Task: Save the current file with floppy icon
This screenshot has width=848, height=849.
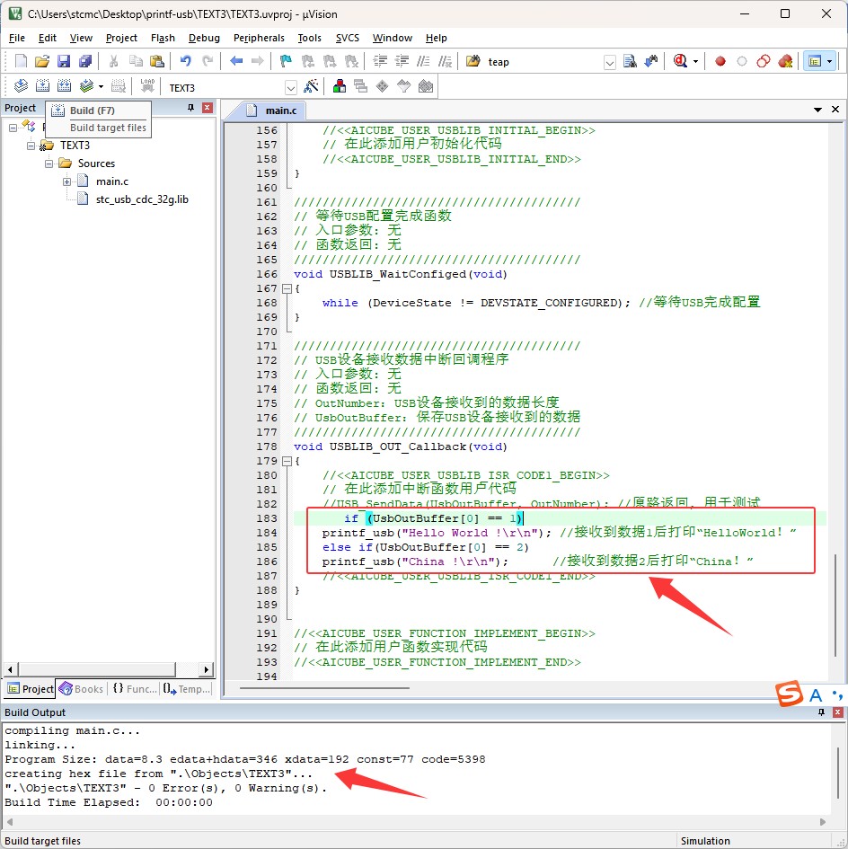Action: 64,61
